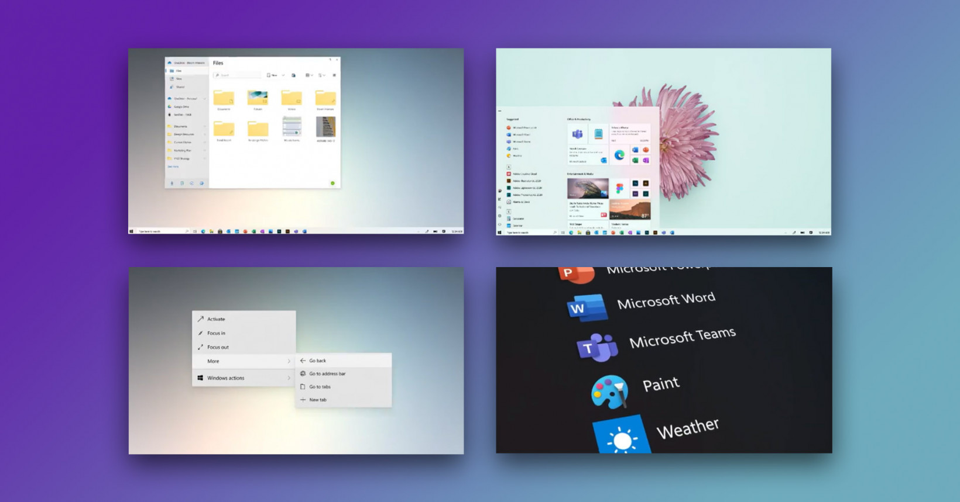Launch Paint in the dark app list
Image resolution: width=960 pixels, height=502 pixels.
click(x=636, y=390)
